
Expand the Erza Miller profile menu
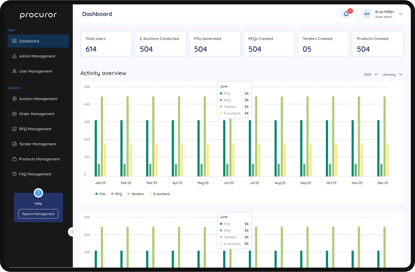click(401, 14)
